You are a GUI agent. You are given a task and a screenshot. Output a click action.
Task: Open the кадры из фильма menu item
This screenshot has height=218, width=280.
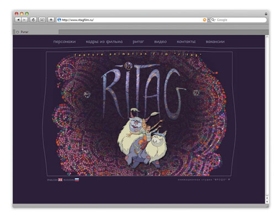(104, 42)
